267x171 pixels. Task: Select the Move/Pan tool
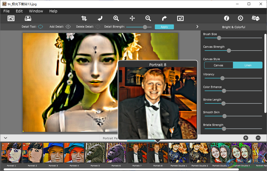[x=132, y=18]
